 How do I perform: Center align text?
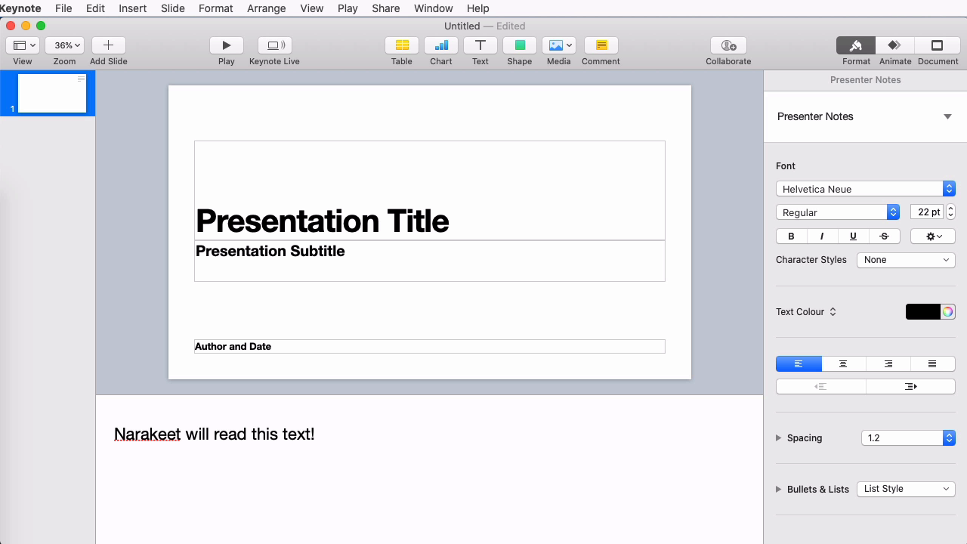tap(843, 364)
